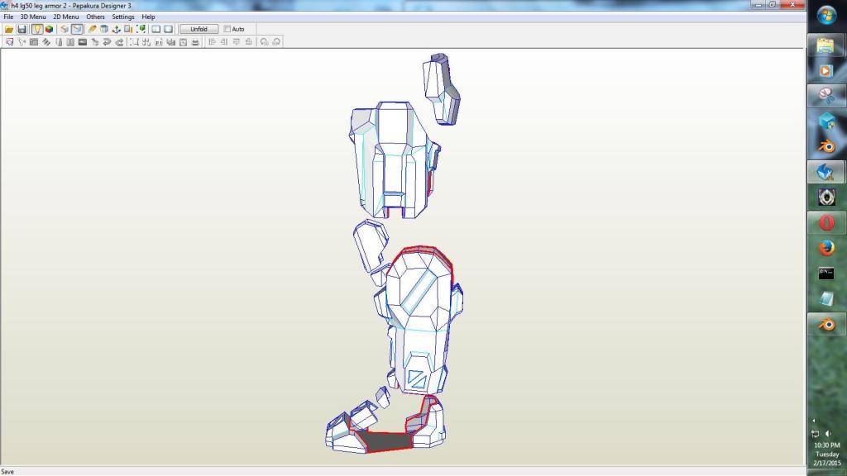Open Opera browser from taskbar
The width and height of the screenshot is (847, 476).
click(x=826, y=222)
